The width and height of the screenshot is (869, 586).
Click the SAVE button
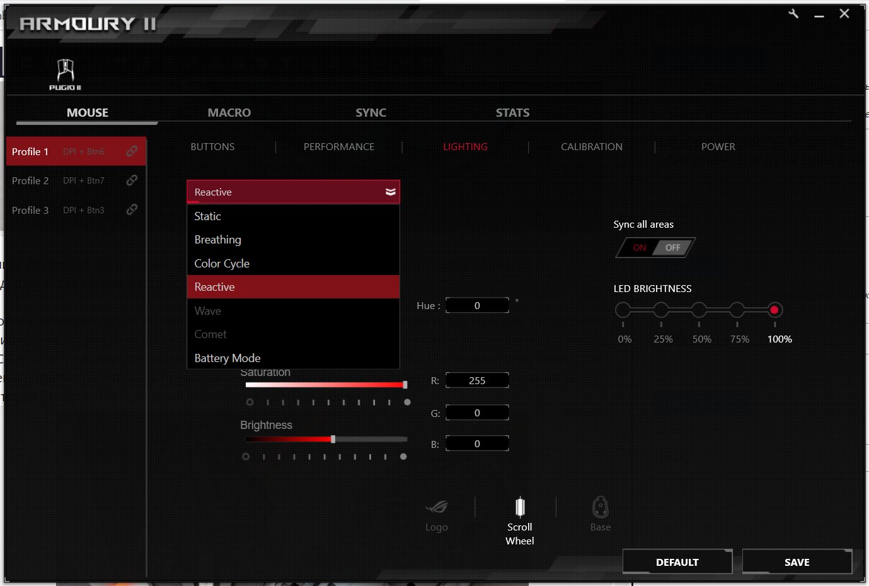797,561
